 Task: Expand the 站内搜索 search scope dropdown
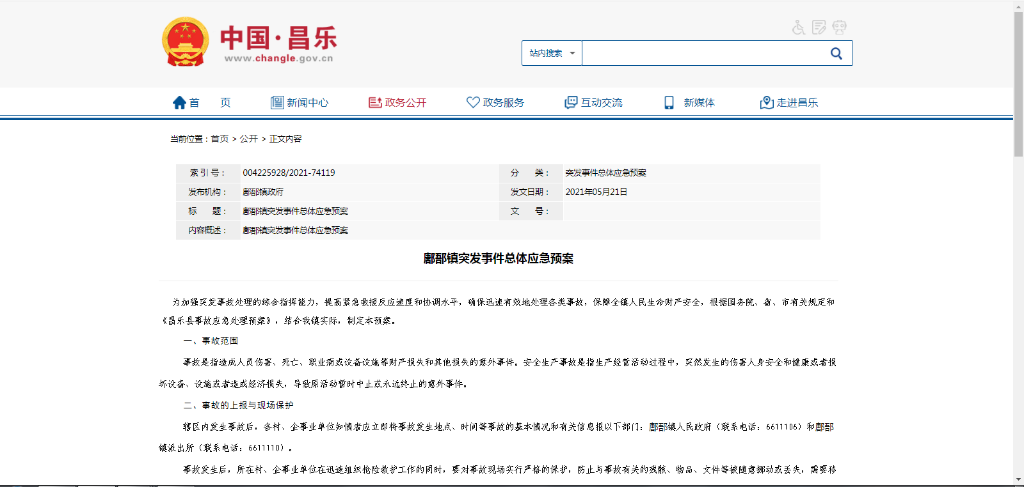[x=552, y=54]
